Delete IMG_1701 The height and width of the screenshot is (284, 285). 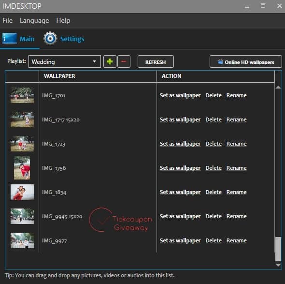(x=214, y=95)
